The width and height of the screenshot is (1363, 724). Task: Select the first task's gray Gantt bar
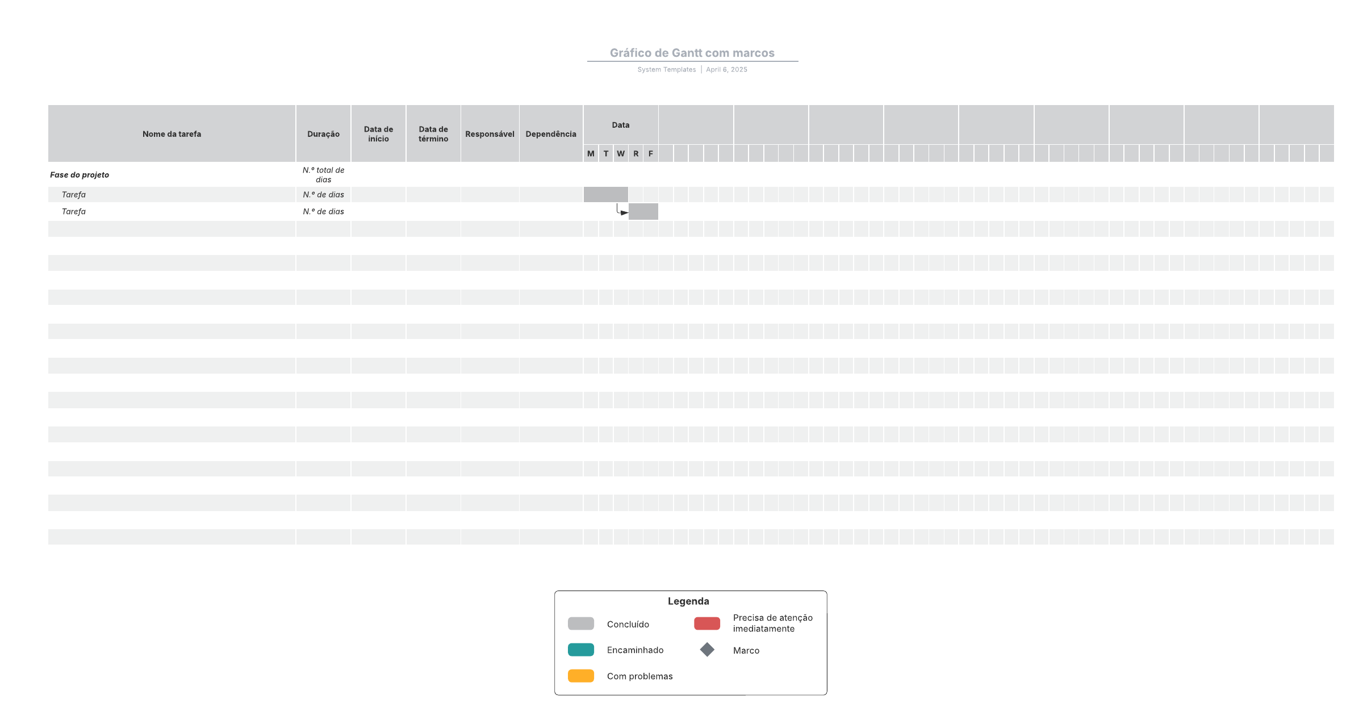click(x=605, y=194)
